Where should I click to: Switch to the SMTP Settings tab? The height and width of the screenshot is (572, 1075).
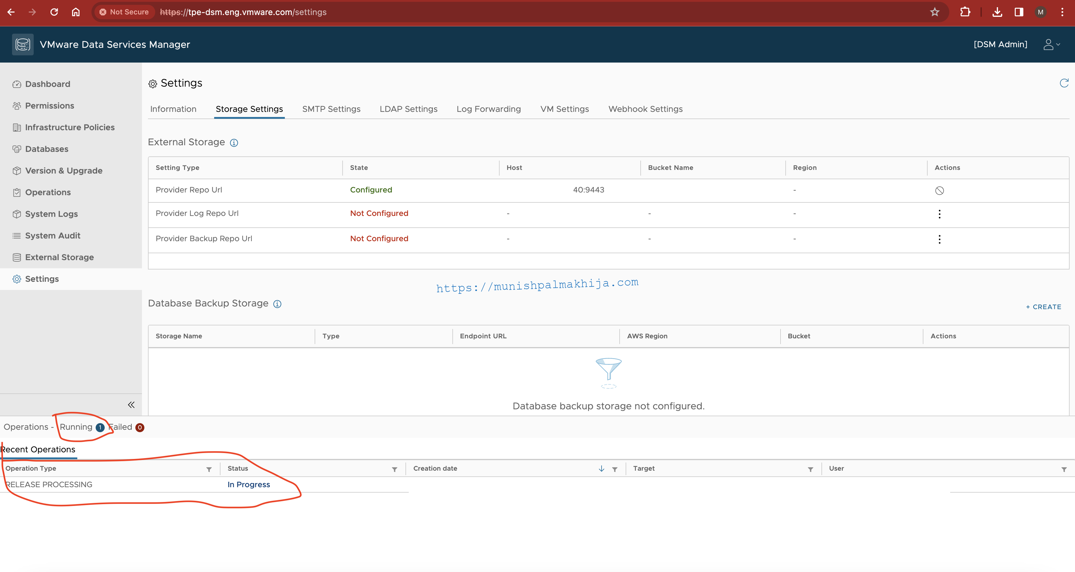331,109
